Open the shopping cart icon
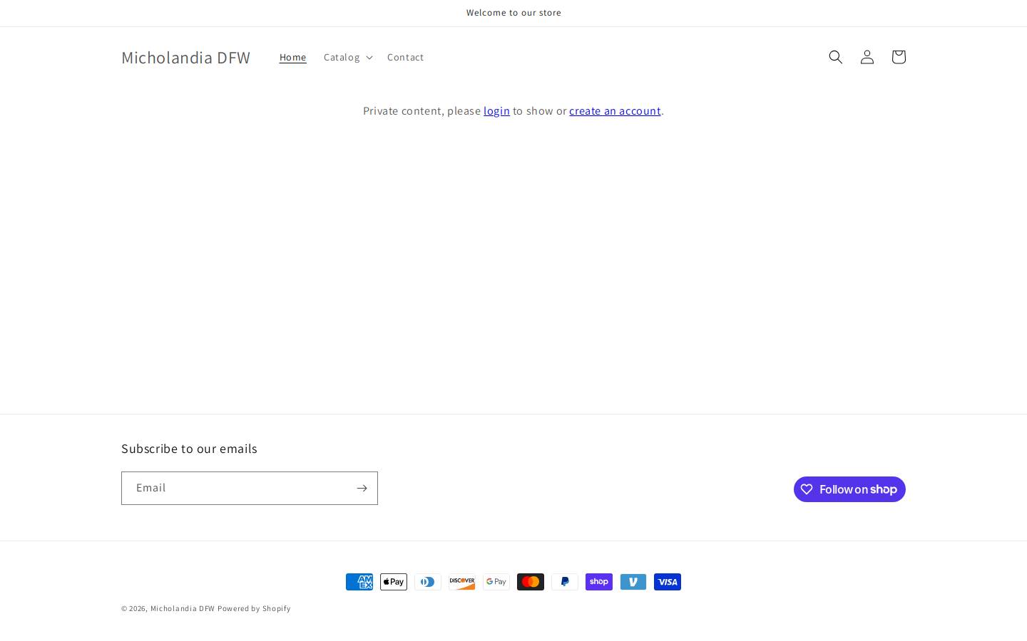1027x641 pixels. click(898, 57)
